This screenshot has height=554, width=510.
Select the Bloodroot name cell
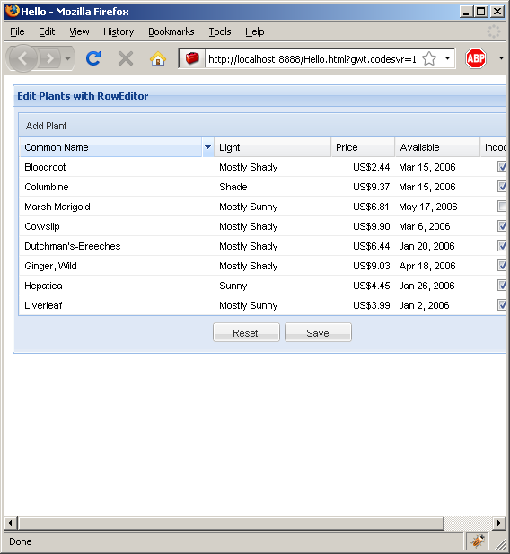117,167
